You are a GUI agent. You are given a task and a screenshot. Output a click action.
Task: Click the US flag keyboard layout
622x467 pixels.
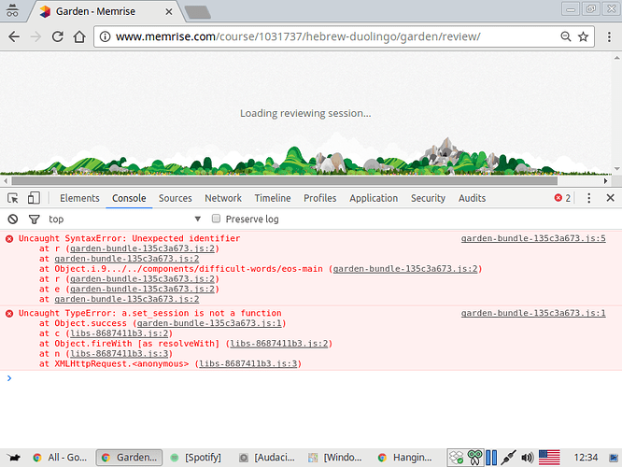pos(549,458)
